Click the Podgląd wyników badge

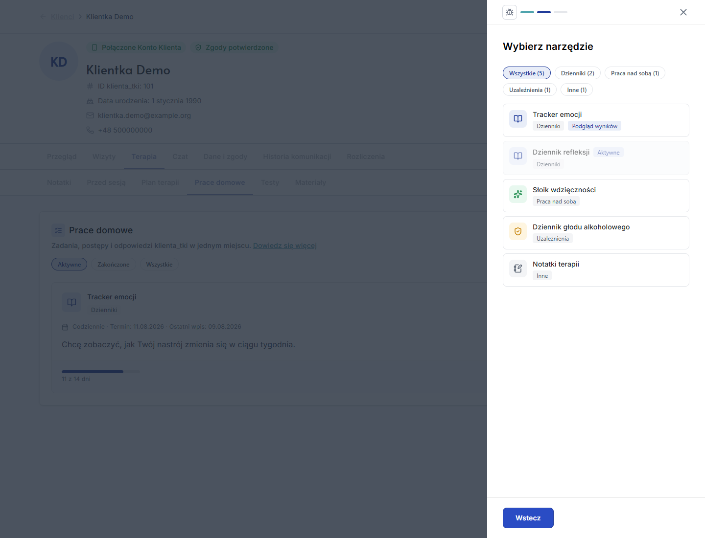click(x=594, y=126)
